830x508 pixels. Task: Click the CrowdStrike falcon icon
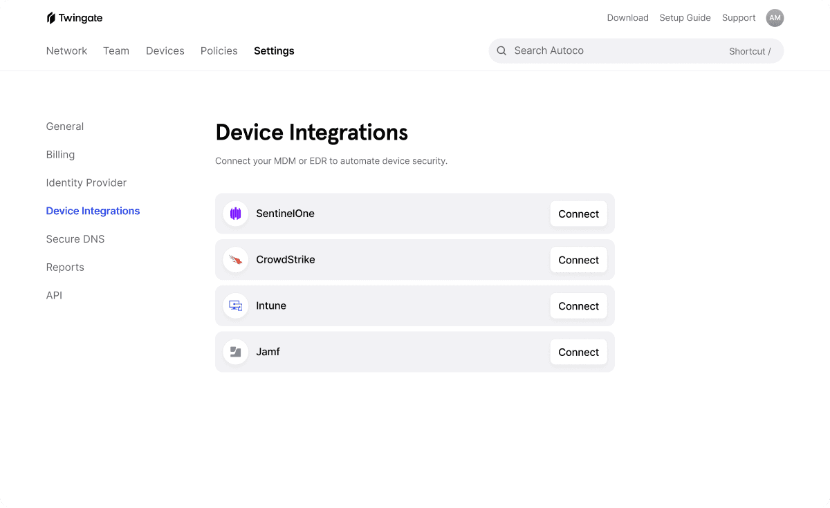(235, 260)
